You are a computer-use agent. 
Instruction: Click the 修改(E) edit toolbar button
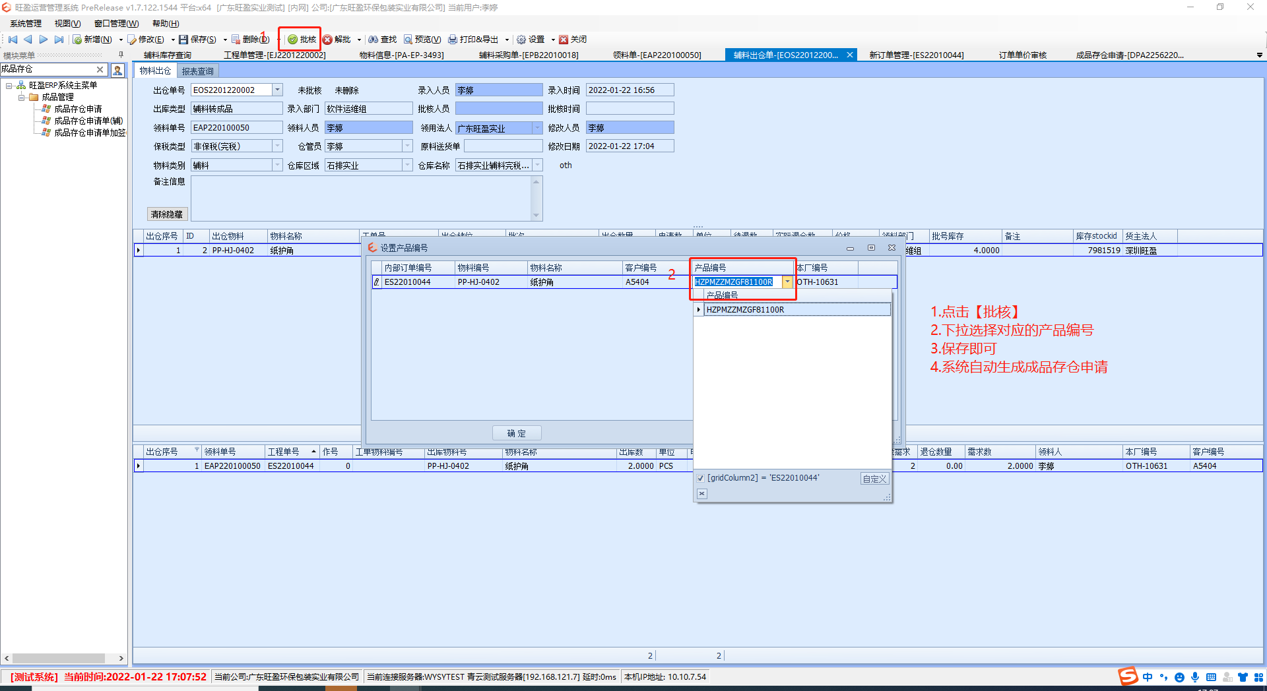(x=146, y=40)
